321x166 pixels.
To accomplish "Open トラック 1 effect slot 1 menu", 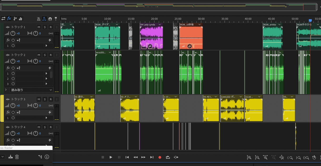I will point(47,45).
